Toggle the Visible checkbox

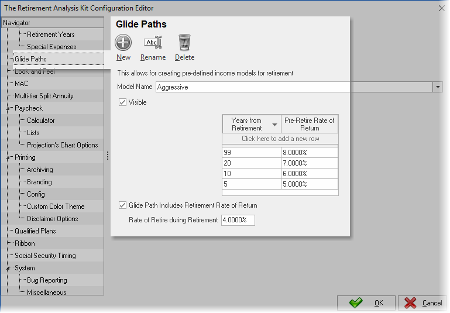122,102
